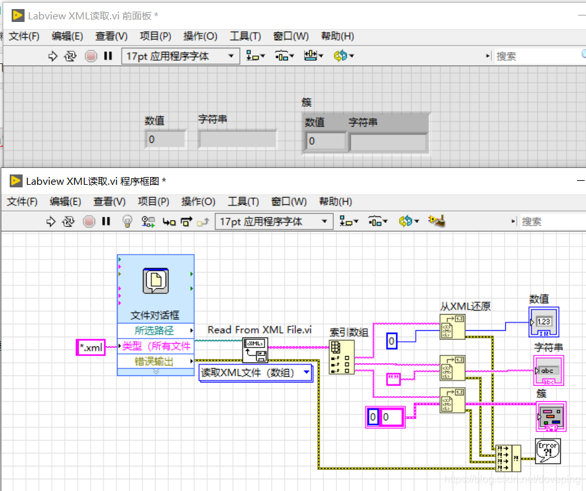Pause the VI execution
Image resolution: width=586 pixels, height=491 pixels.
106,221
